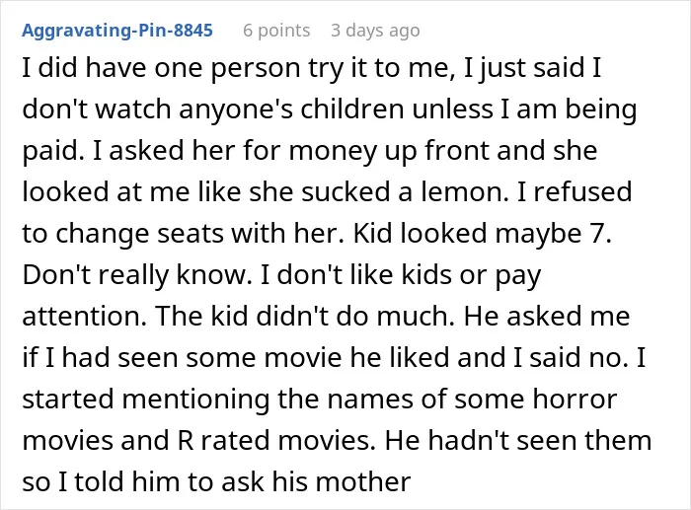Click the sentence 'Don't really know.'

pyautogui.click(x=137, y=275)
